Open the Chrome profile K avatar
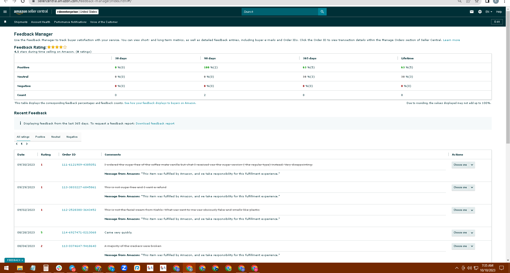 tap(496, 1)
